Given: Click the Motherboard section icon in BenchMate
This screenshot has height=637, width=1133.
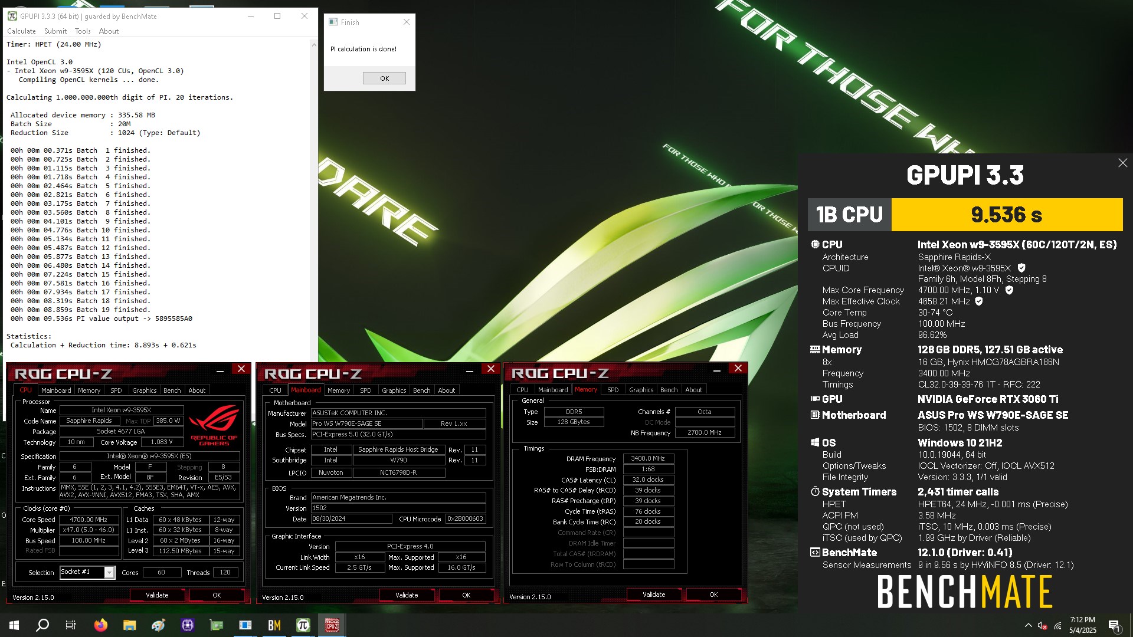Looking at the screenshot, I should [x=815, y=415].
